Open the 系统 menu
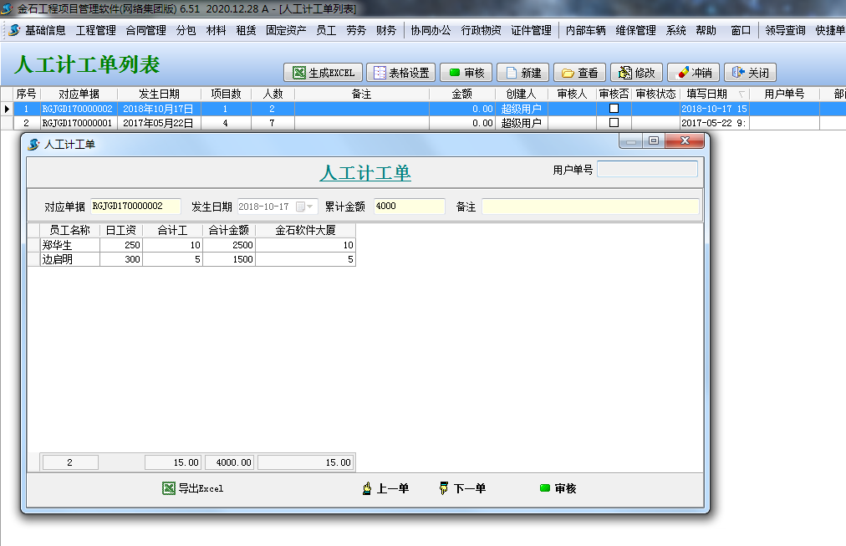846x546 pixels. click(x=675, y=29)
